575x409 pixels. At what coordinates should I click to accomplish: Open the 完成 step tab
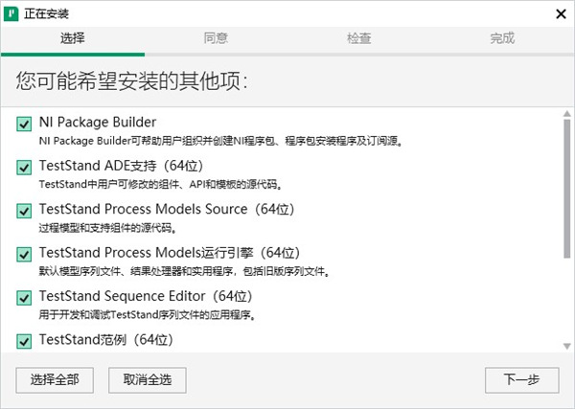coord(502,39)
